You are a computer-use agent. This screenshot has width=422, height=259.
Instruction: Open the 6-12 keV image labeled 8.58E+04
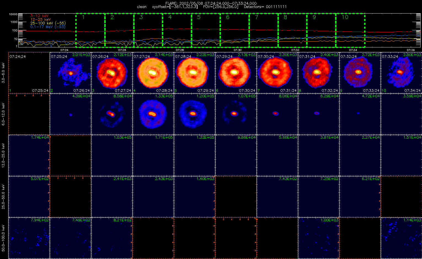point(112,114)
